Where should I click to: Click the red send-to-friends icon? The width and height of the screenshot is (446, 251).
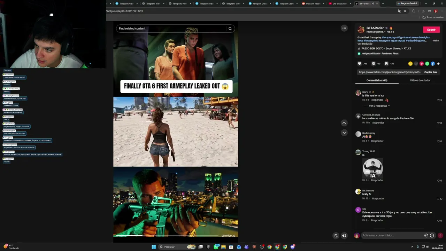click(x=422, y=64)
